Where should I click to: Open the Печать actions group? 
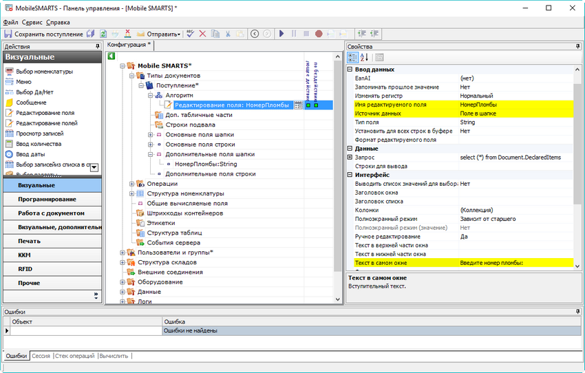pyautogui.click(x=52, y=241)
